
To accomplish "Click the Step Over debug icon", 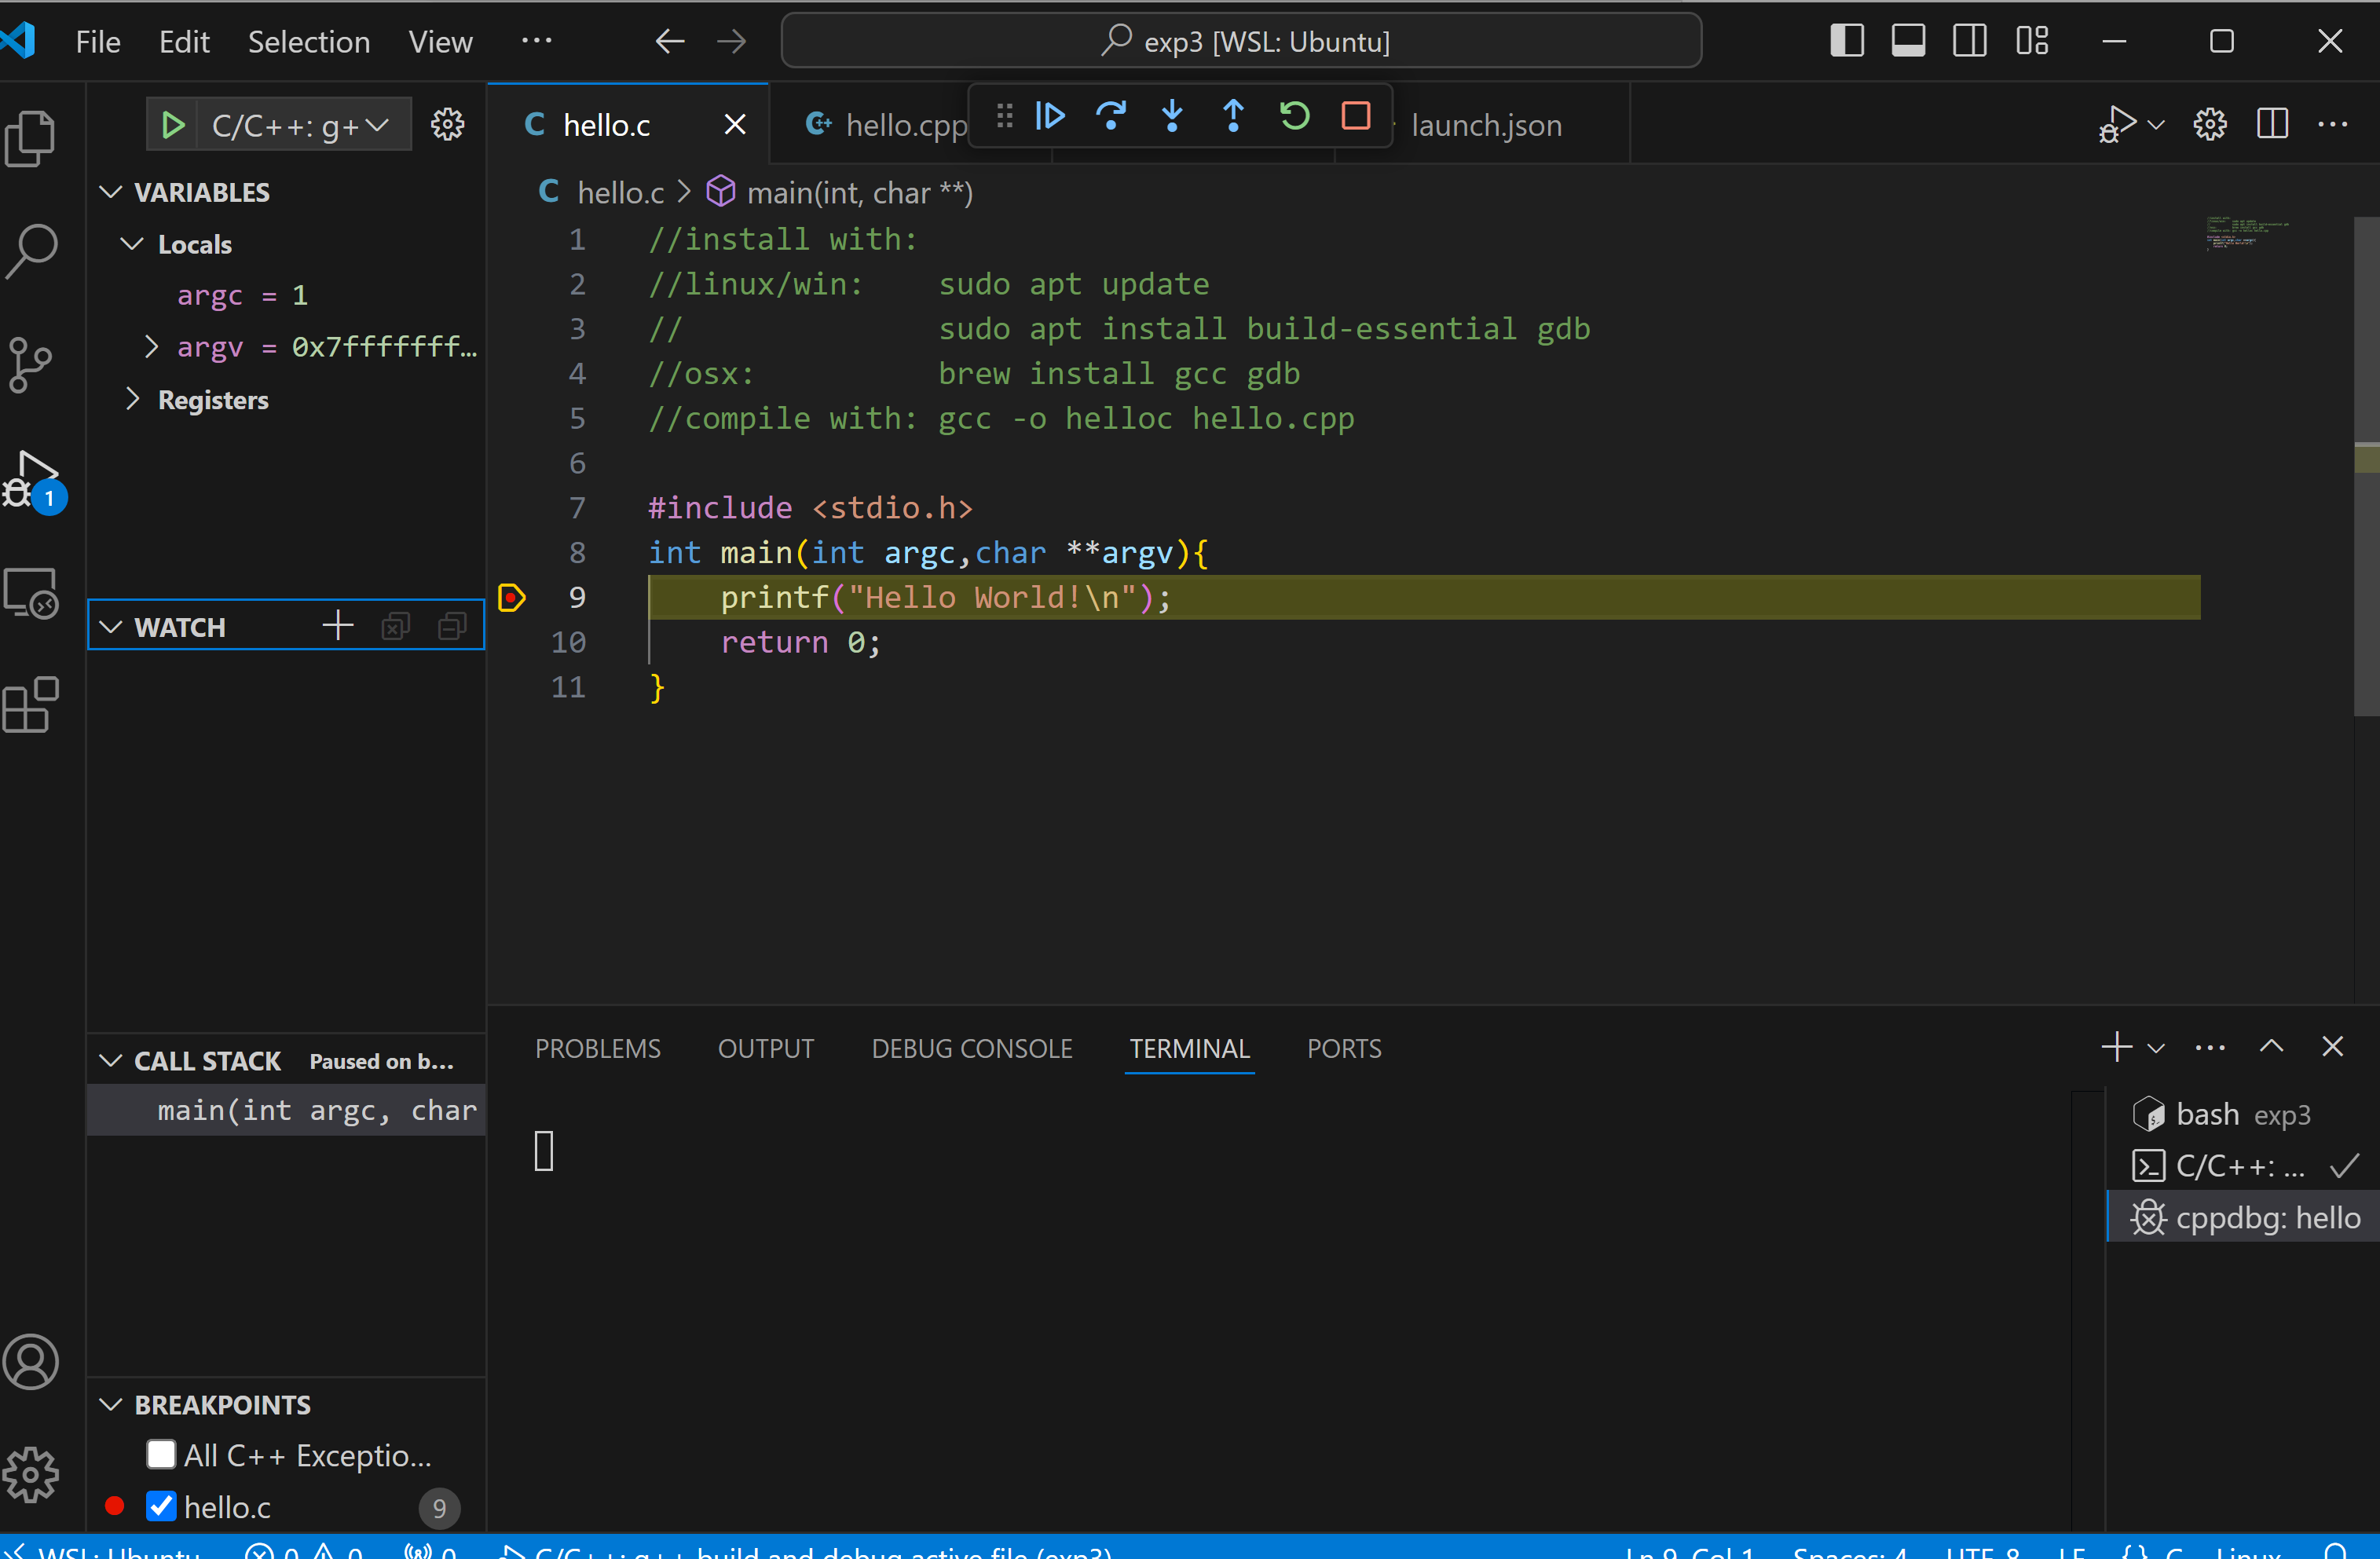I will 1110,116.
